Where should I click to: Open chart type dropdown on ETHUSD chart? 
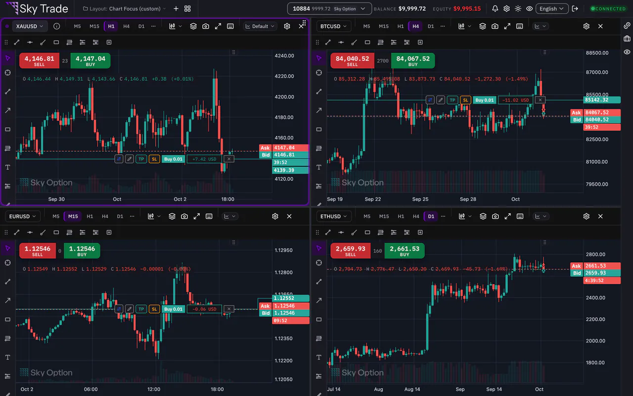coord(465,216)
